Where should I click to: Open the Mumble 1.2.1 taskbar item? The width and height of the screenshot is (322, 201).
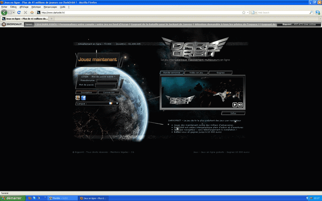click(x=63, y=198)
